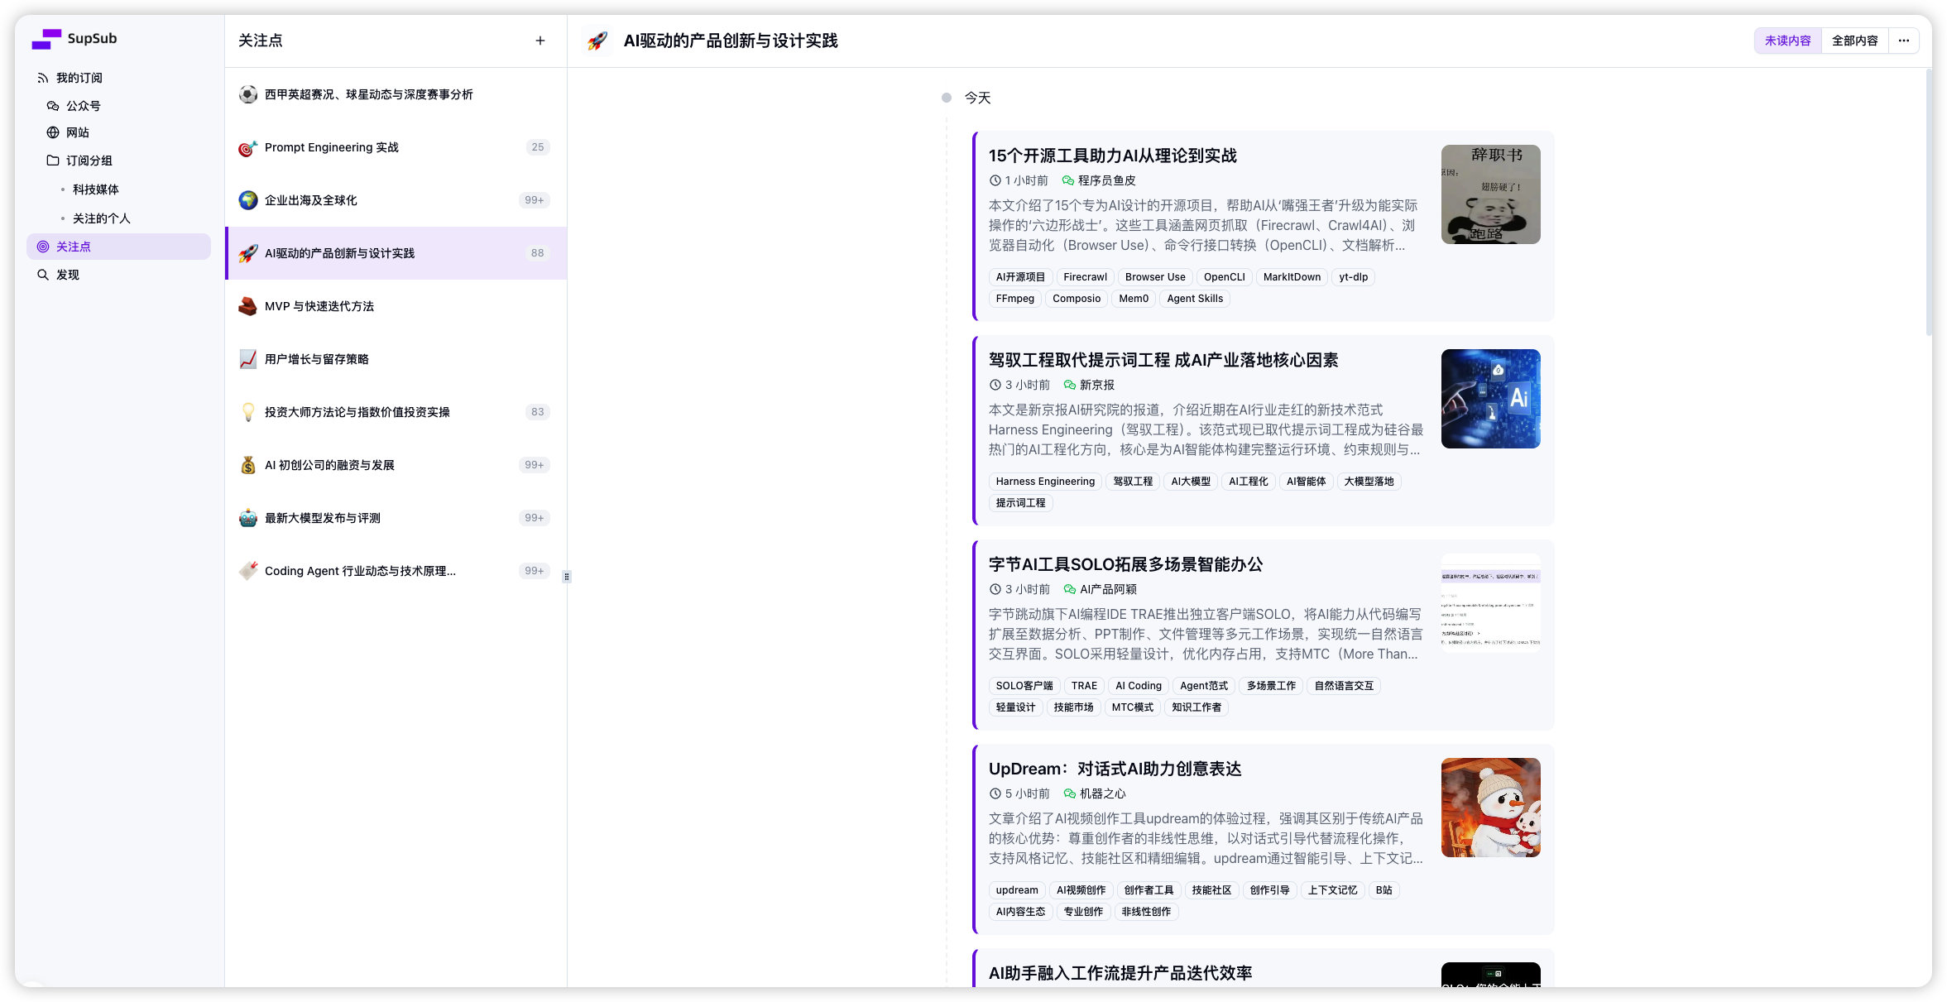This screenshot has width=1947, height=1002.
Task: Open 驾驭工程取代提示词工程 article title
Action: coord(1163,360)
